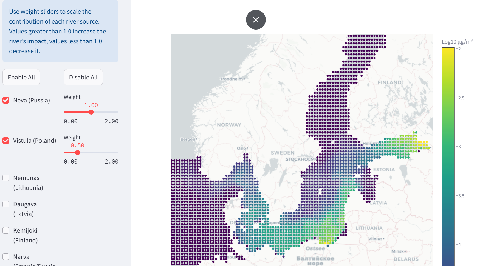This screenshot has height=266, width=480.
Task: Click the Vistula weight slider handle
Action: [x=78, y=153]
